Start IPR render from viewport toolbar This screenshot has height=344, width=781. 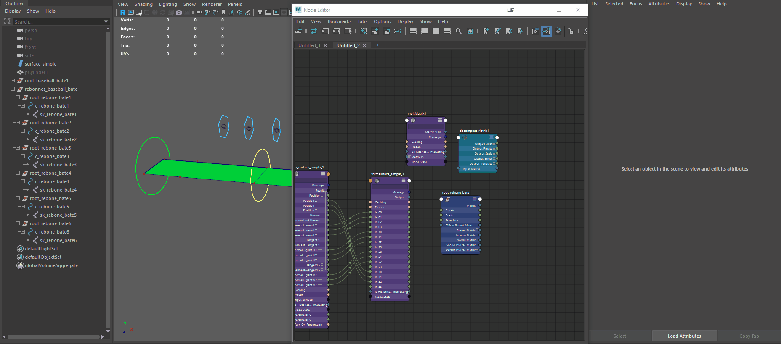click(131, 12)
